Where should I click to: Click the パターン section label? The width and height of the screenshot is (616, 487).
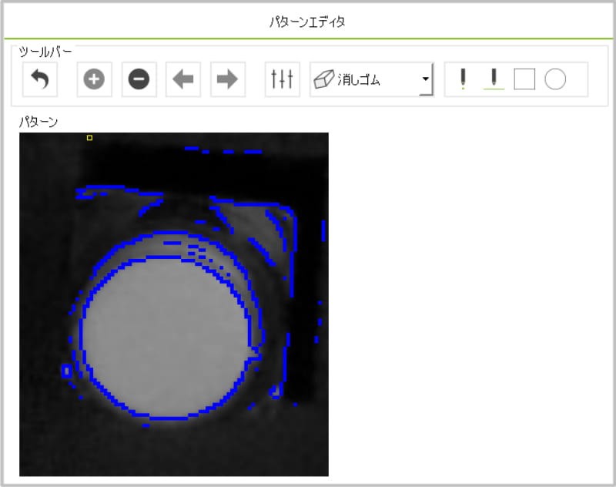[x=38, y=122]
